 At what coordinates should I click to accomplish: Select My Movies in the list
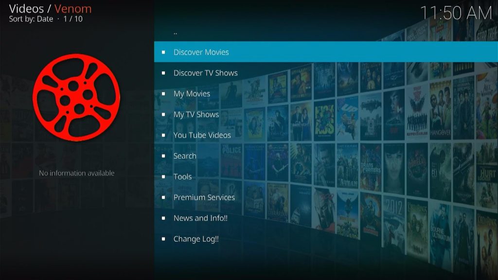[326, 93]
